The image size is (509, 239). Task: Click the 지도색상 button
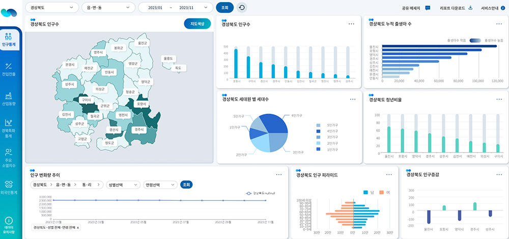tap(197, 23)
